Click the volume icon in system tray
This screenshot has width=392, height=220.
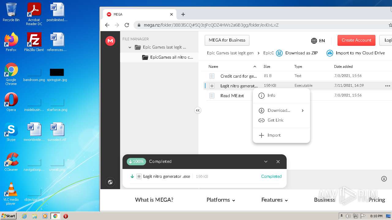tap(348, 216)
